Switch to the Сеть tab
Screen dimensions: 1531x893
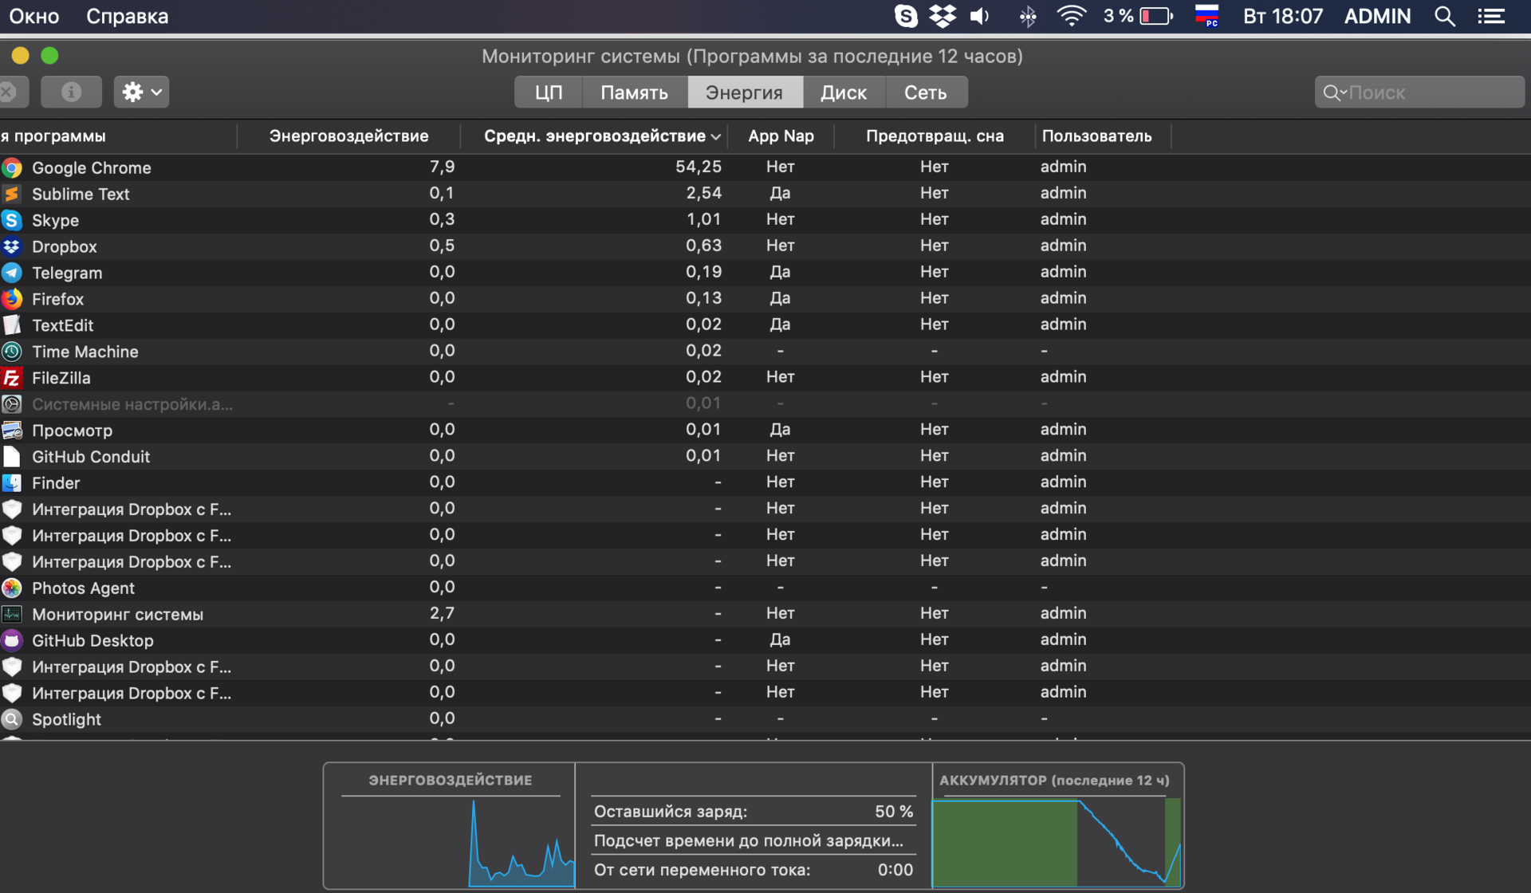pyautogui.click(x=926, y=92)
